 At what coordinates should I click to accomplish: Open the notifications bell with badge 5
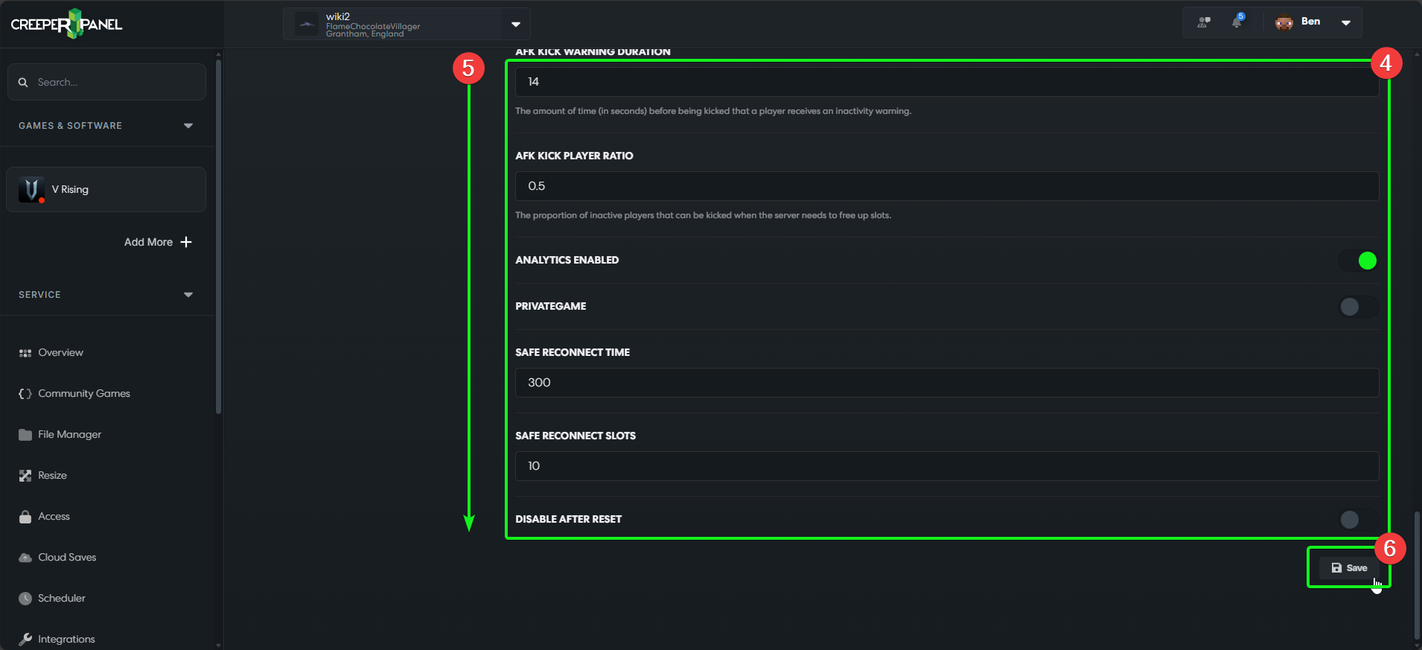tap(1237, 22)
